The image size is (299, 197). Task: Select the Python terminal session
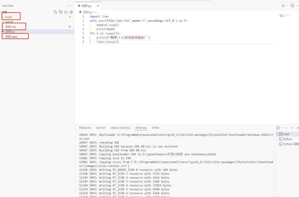point(287,139)
